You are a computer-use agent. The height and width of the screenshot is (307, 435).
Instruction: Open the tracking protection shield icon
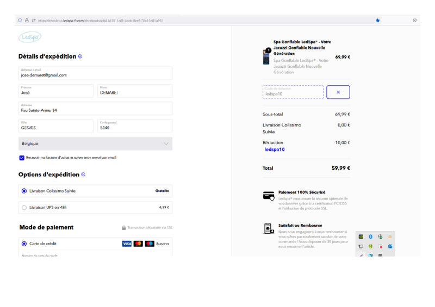coord(20,20)
